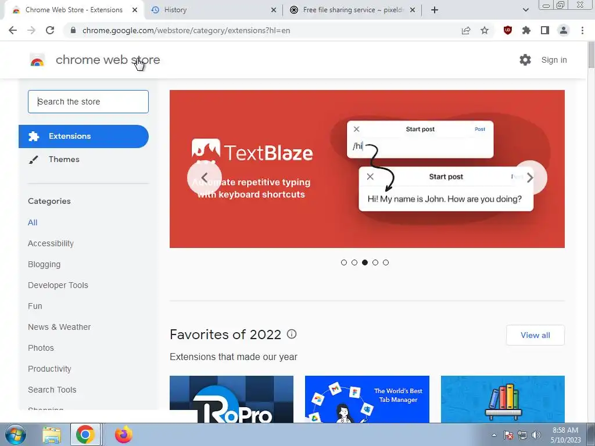Choose the Developer Tools category
Image resolution: width=595 pixels, height=446 pixels.
coord(58,285)
